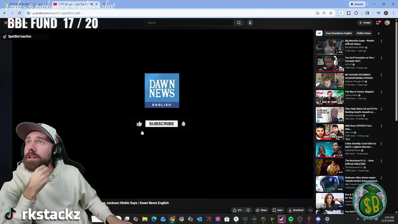
Task: Click the SpotiBot Inactive label
Action: (x=20, y=36)
